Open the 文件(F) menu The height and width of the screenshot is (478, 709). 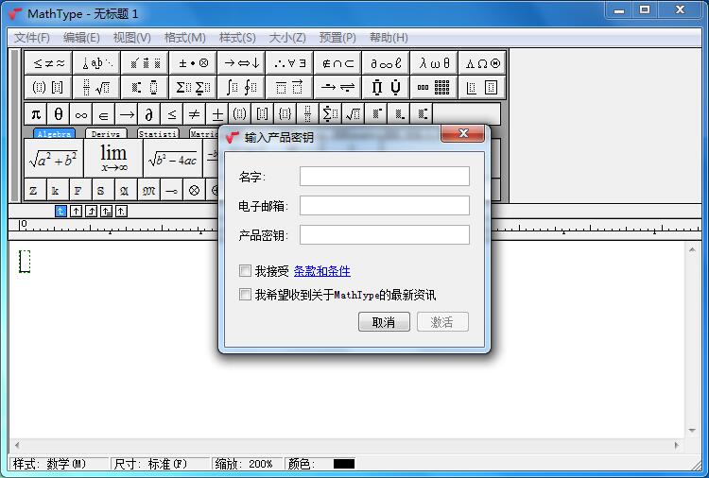pyautogui.click(x=31, y=38)
